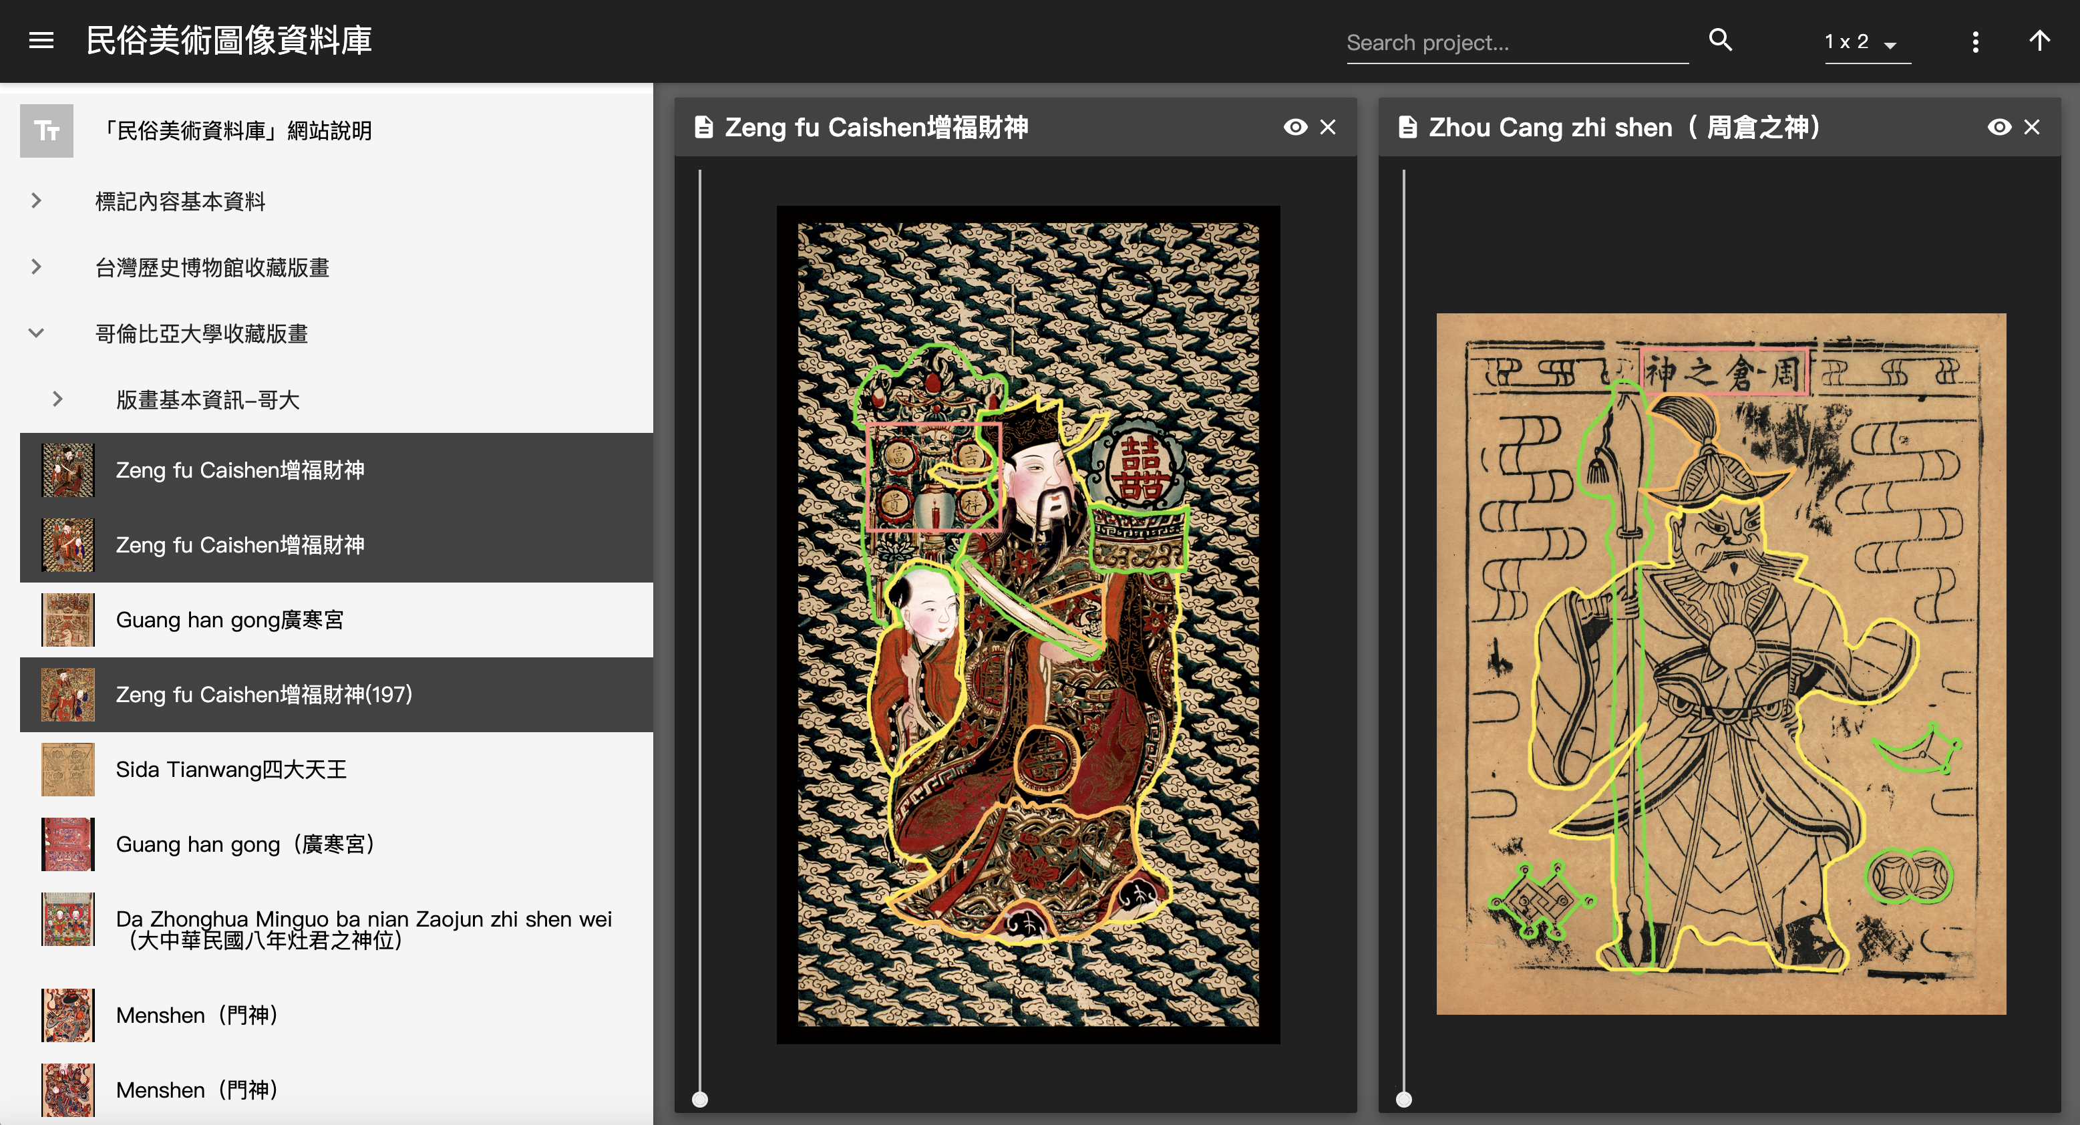Close the Zeng fu Caishen panel
The image size is (2080, 1125).
[x=1327, y=127]
